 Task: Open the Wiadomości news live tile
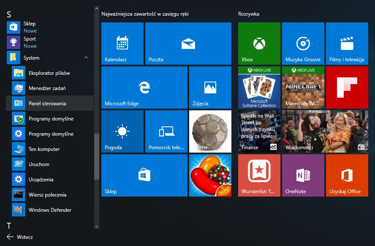(325, 131)
